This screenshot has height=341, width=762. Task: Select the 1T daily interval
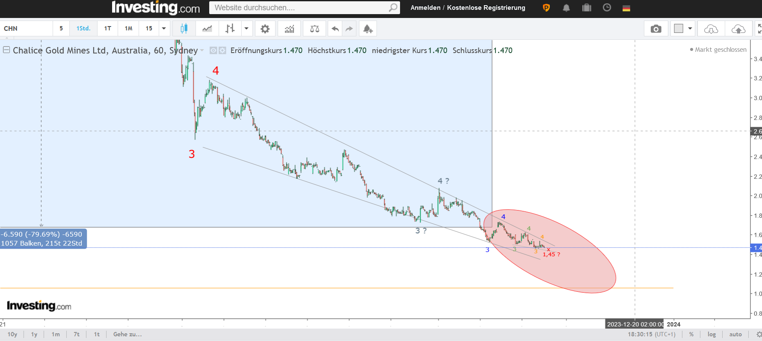pyautogui.click(x=108, y=29)
